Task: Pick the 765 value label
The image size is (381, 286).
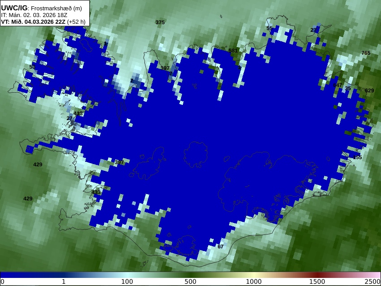Action: click(x=366, y=53)
